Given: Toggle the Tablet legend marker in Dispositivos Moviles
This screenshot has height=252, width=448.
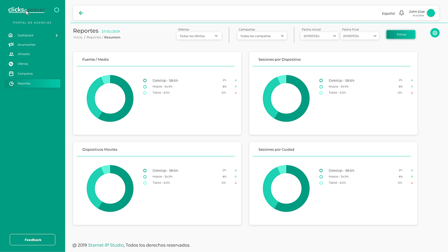Looking at the screenshot, I should click(x=145, y=183).
